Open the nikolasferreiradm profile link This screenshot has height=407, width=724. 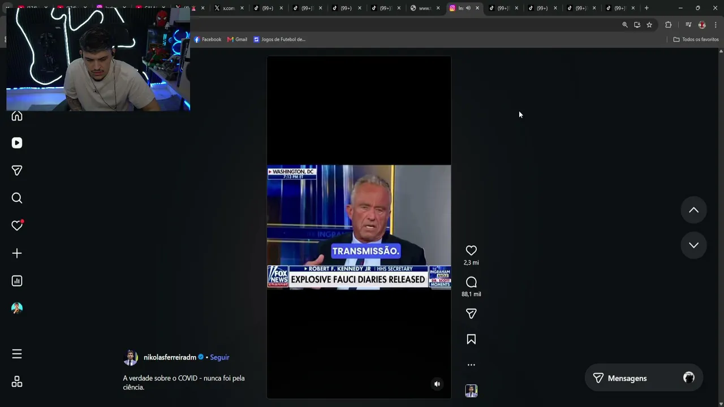pos(170,357)
